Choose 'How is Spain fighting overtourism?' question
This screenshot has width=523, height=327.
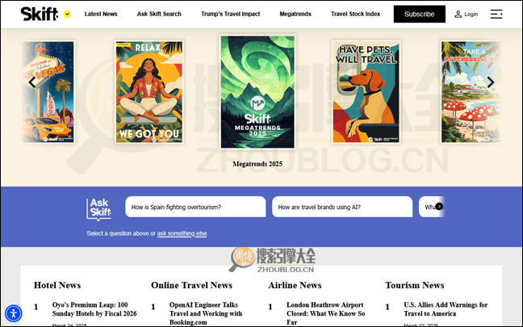click(x=195, y=207)
